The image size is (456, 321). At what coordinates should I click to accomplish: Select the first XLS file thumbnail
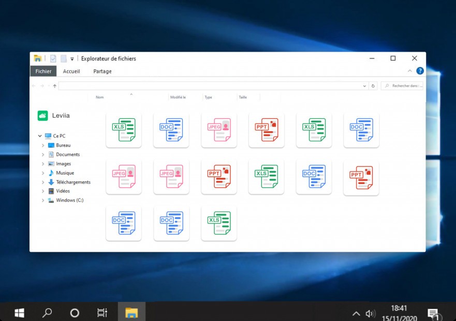click(124, 130)
